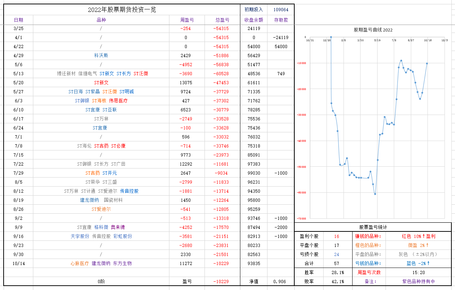Click the losing stock count 24
455x290 pixels.
tap(337, 254)
